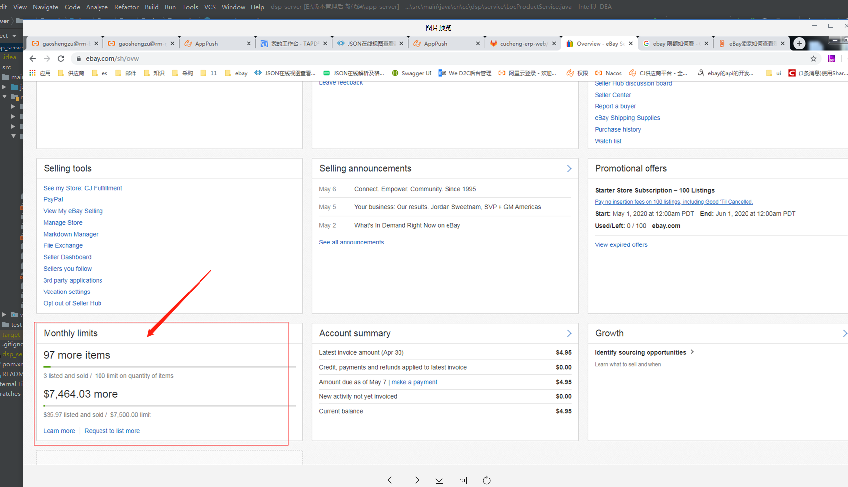Expand Identify sourcing opportunities chevron

(692, 352)
